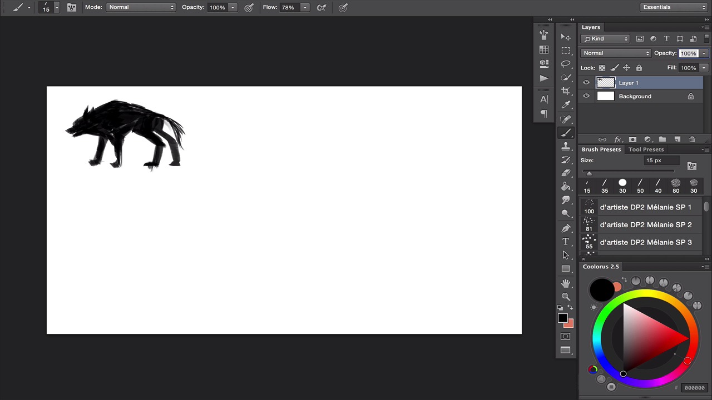Open the Coolorus panel flyout menu

click(705, 267)
